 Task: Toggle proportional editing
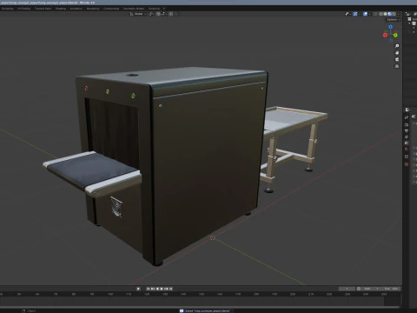[171, 14]
